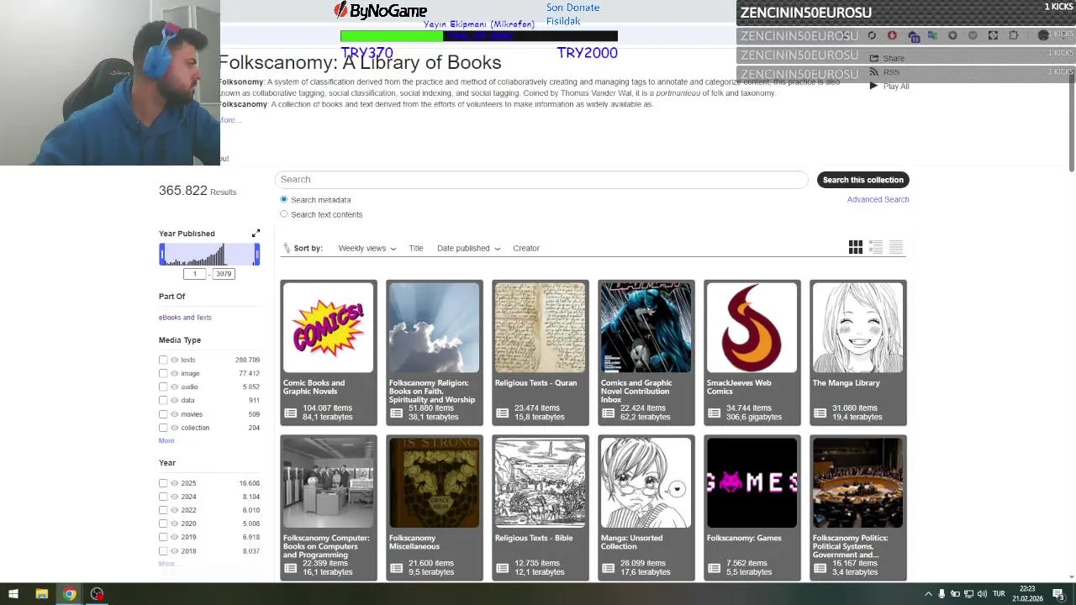This screenshot has width=1076, height=605.
Task: Open the RSS feed icon
Action: coord(874,72)
